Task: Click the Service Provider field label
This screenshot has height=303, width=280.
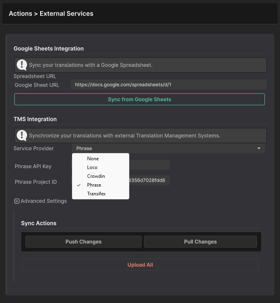Action: click(x=34, y=148)
